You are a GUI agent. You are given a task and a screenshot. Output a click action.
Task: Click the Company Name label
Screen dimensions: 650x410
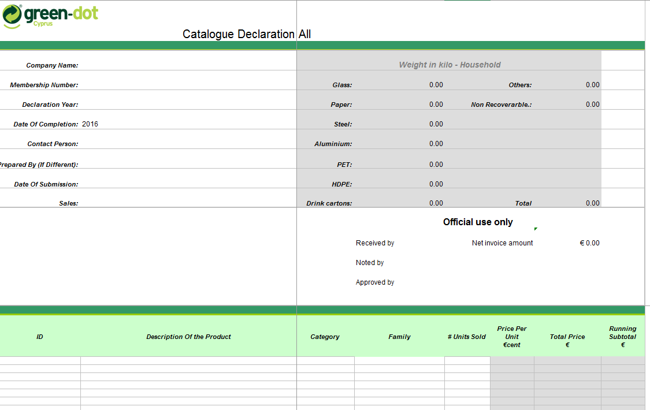point(52,65)
